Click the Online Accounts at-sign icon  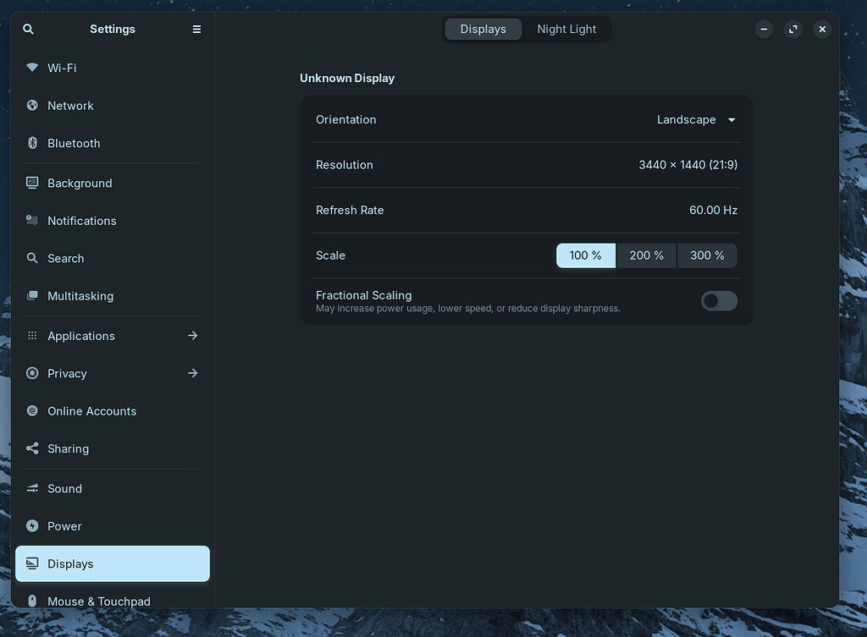click(32, 410)
